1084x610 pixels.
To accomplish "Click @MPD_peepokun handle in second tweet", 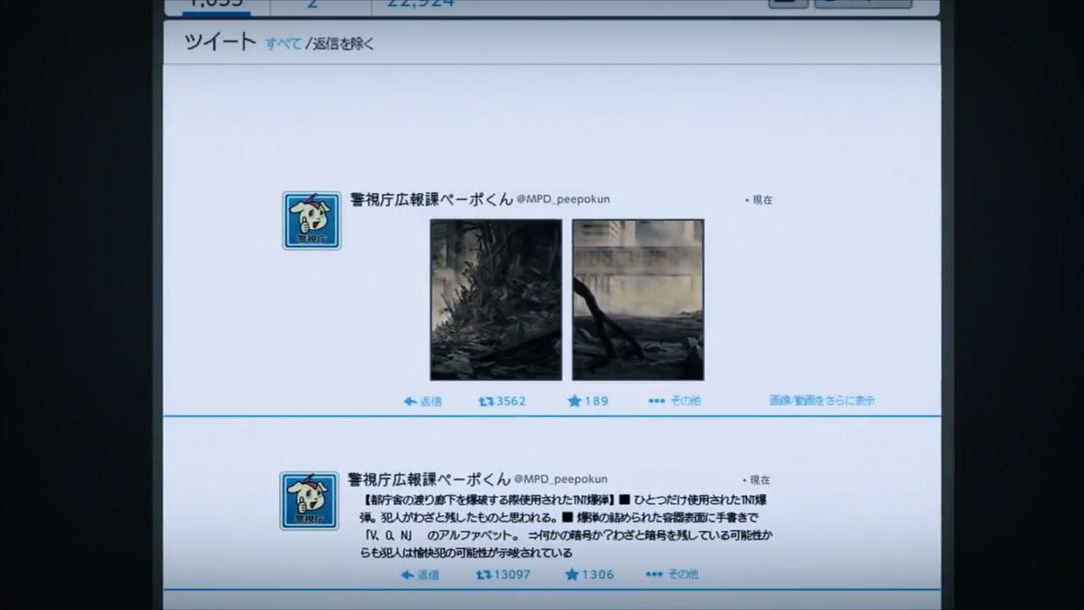I will [560, 480].
